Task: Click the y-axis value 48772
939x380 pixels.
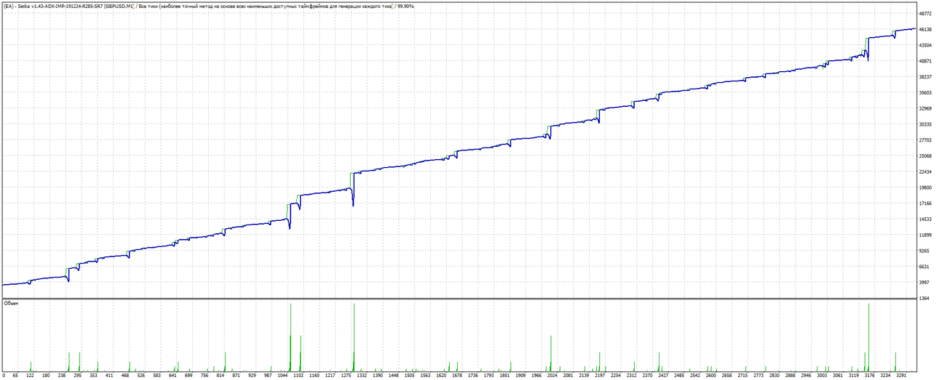Action: [x=926, y=14]
